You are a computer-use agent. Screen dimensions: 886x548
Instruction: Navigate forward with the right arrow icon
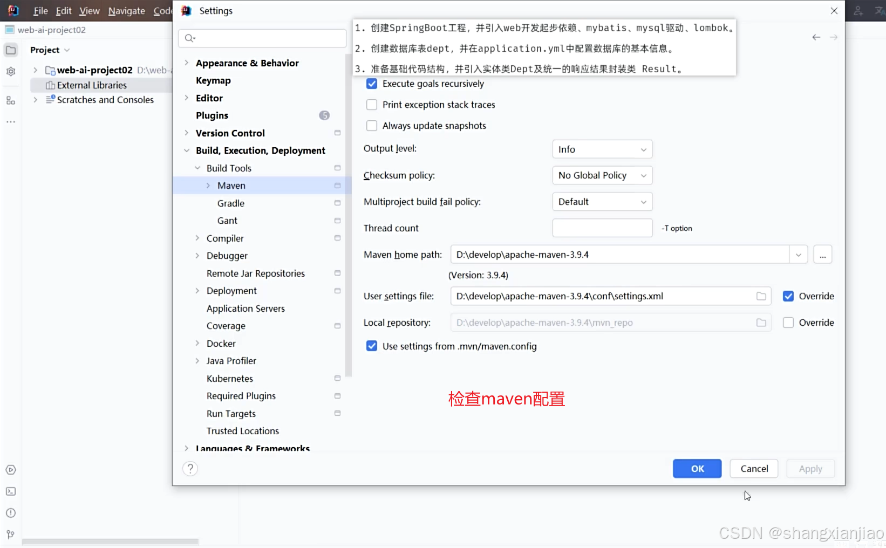[x=834, y=37]
